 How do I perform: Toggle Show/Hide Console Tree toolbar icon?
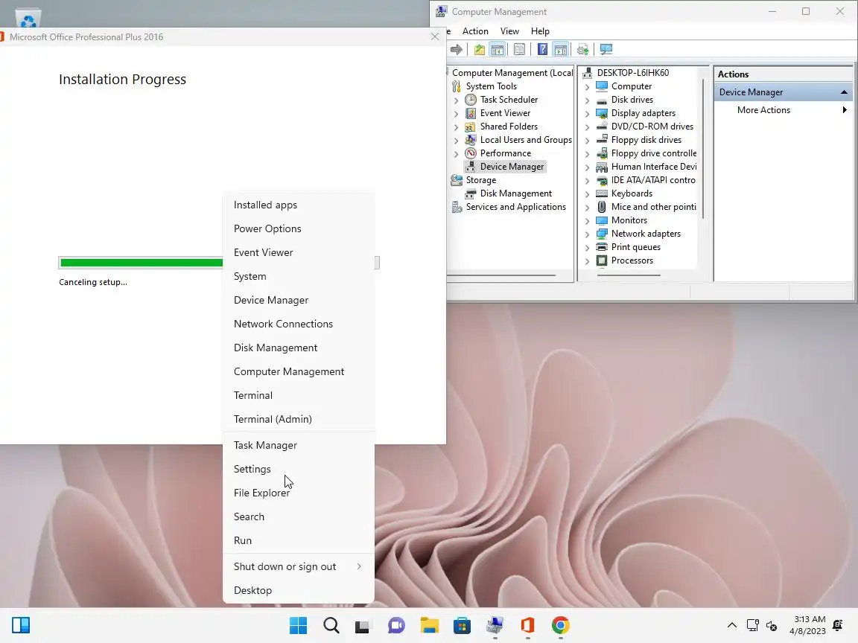498,50
